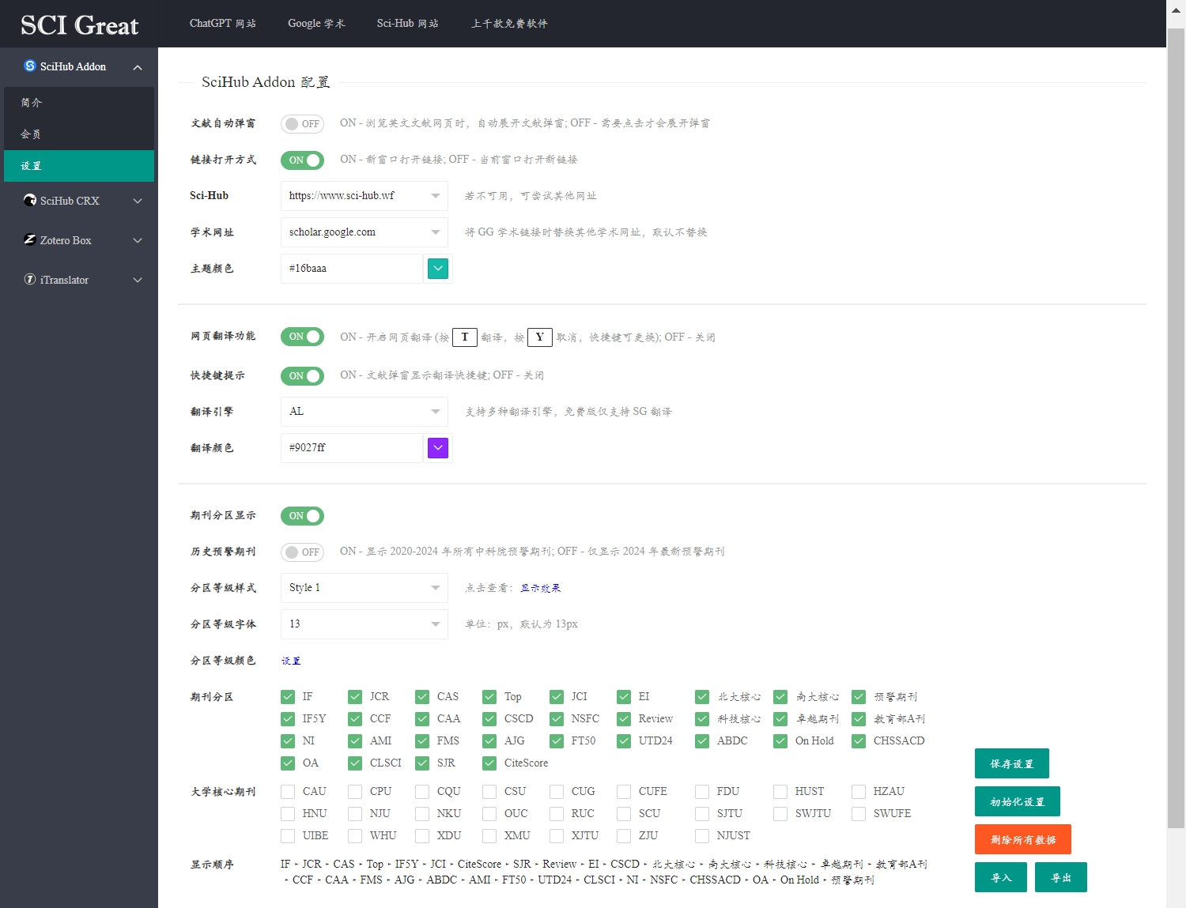Check the CAU university checkbox
Viewport: 1186px width, 908px height.
pyautogui.click(x=288, y=791)
